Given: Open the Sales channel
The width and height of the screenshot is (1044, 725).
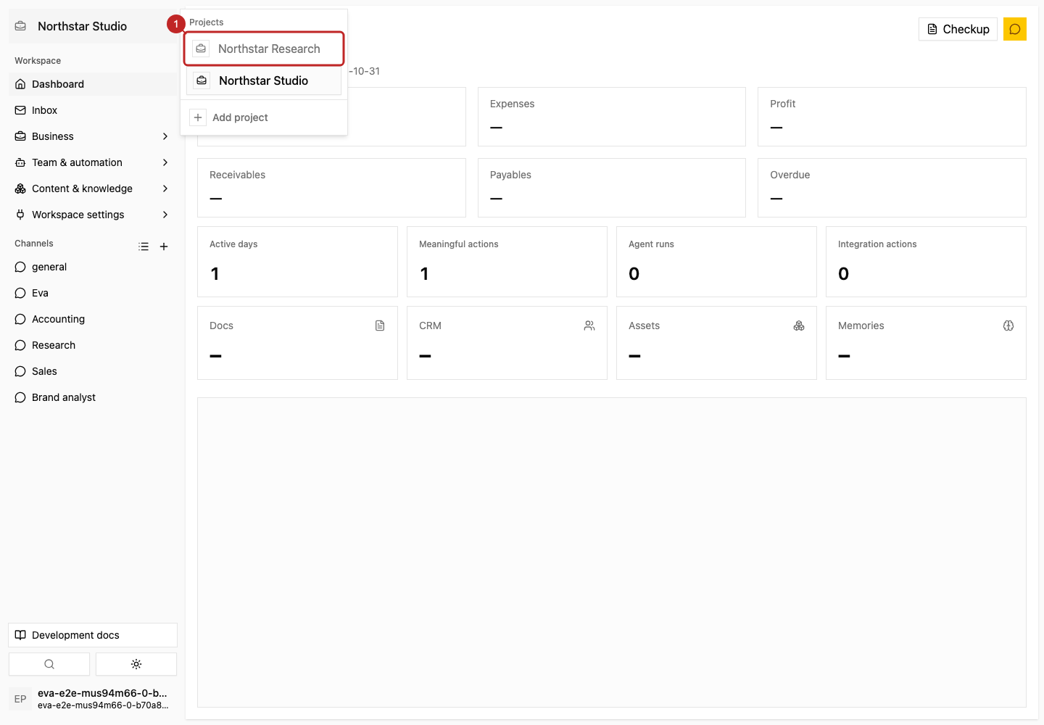Looking at the screenshot, I should 93,371.
